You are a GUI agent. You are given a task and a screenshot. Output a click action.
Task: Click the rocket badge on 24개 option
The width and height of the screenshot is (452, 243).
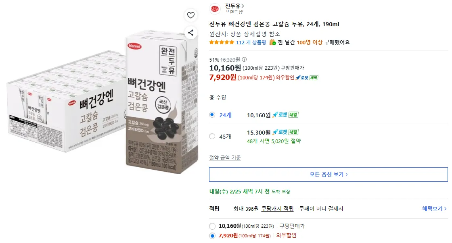[285, 115]
